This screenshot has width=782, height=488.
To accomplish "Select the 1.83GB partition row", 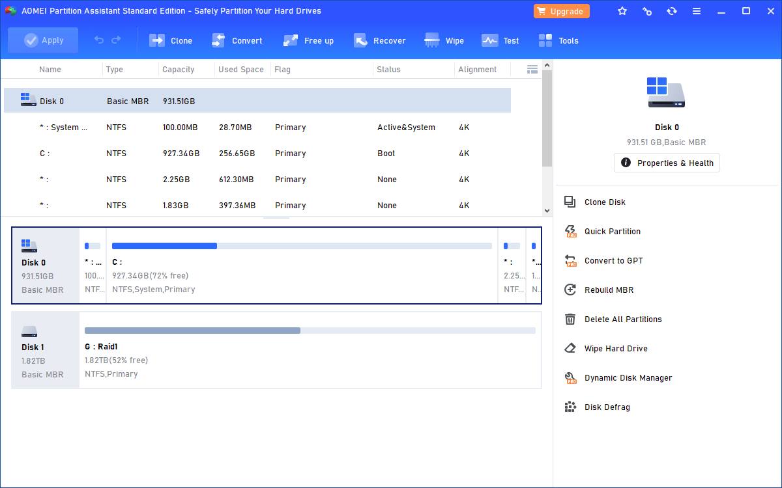I will (x=257, y=205).
